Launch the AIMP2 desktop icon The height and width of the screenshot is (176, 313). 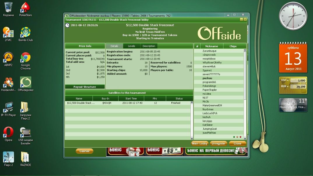click(x=8, y=57)
